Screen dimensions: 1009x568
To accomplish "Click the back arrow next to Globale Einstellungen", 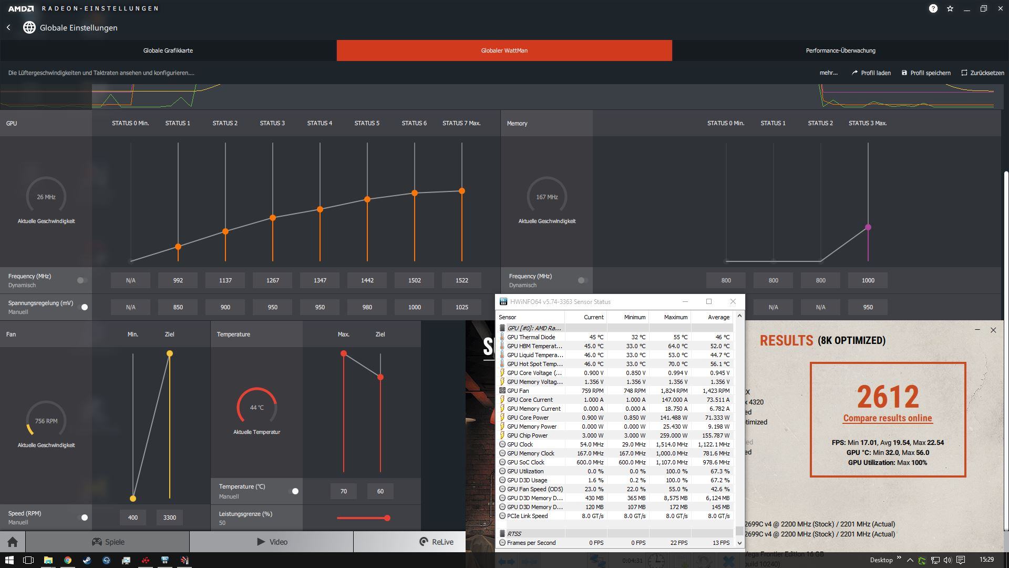I will click(x=8, y=27).
